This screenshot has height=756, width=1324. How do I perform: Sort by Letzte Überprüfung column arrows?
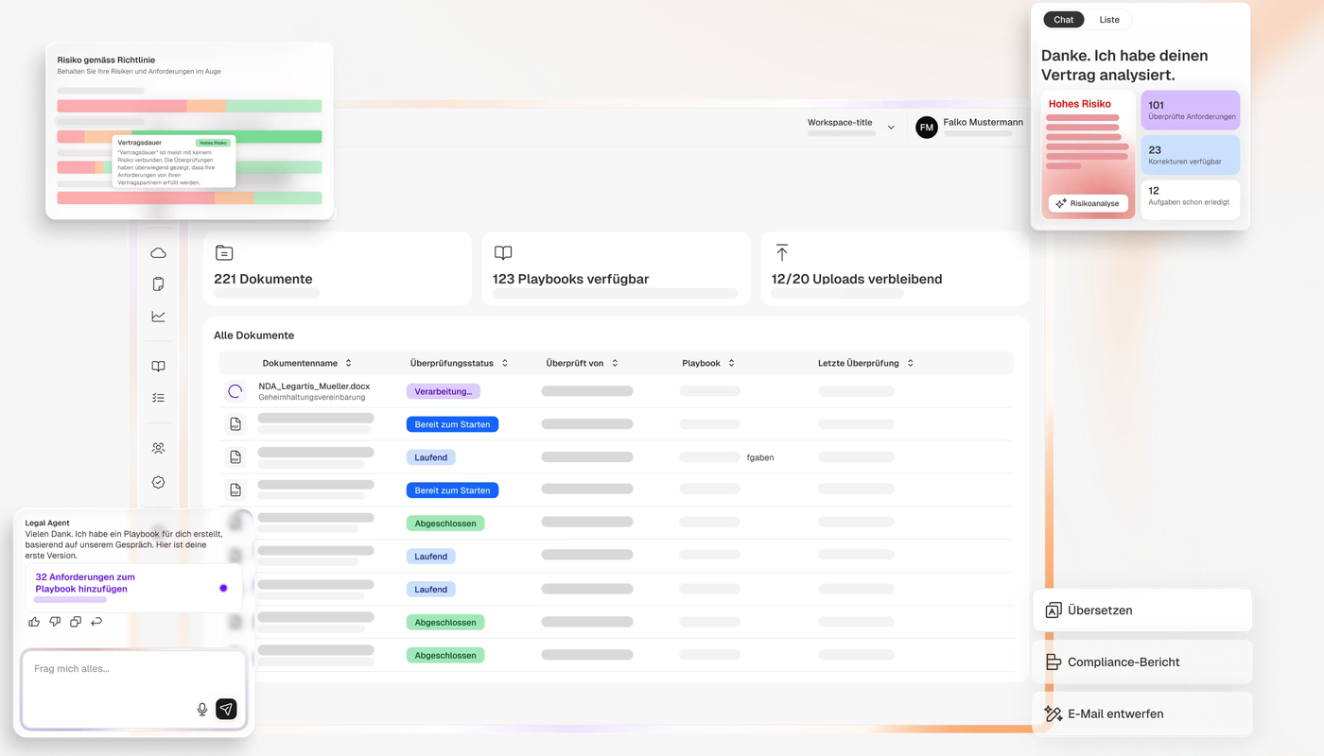click(x=910, y=363)
